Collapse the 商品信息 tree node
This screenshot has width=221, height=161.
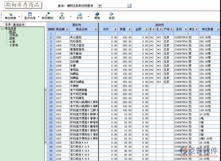click(x=3, y=29)
